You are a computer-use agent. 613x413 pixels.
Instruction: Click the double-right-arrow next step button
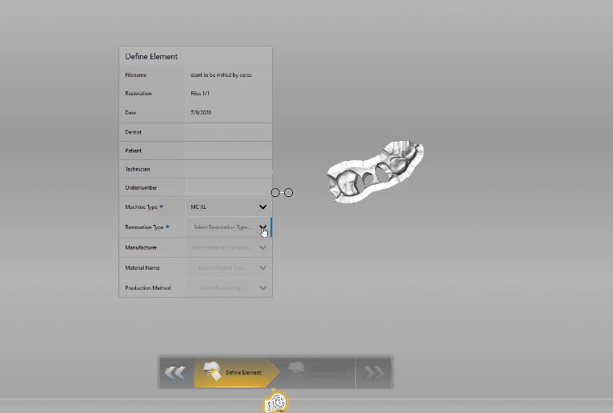pyautogui.click(x=373, y=372)
